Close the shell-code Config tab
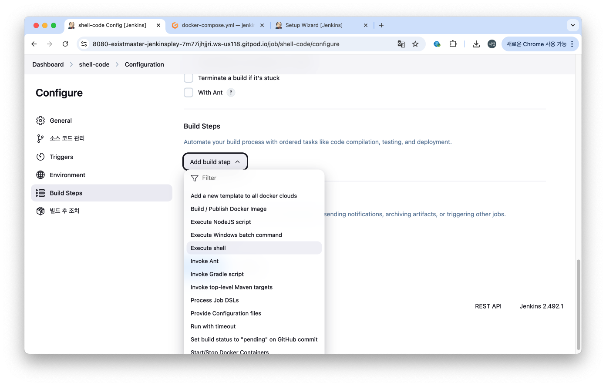 click(x=158, y=25)
